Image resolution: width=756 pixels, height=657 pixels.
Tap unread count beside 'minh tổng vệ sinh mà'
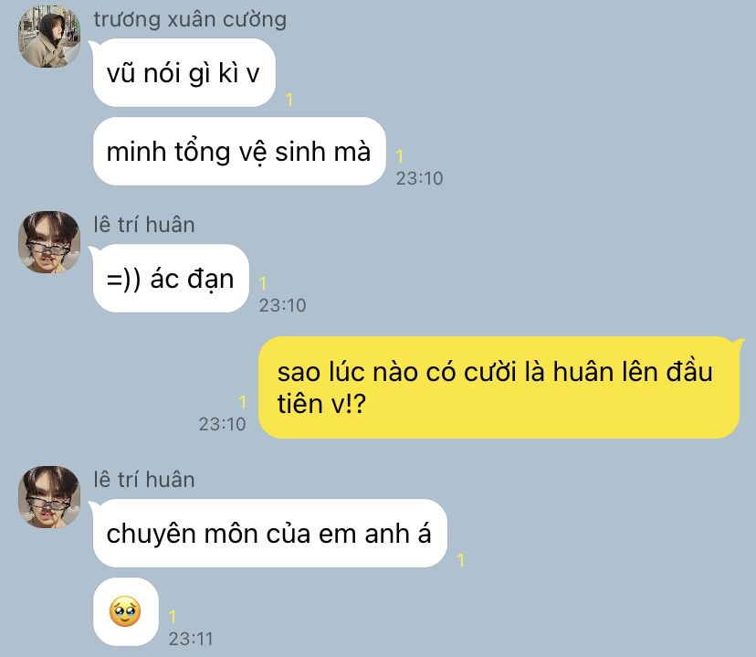399,156
